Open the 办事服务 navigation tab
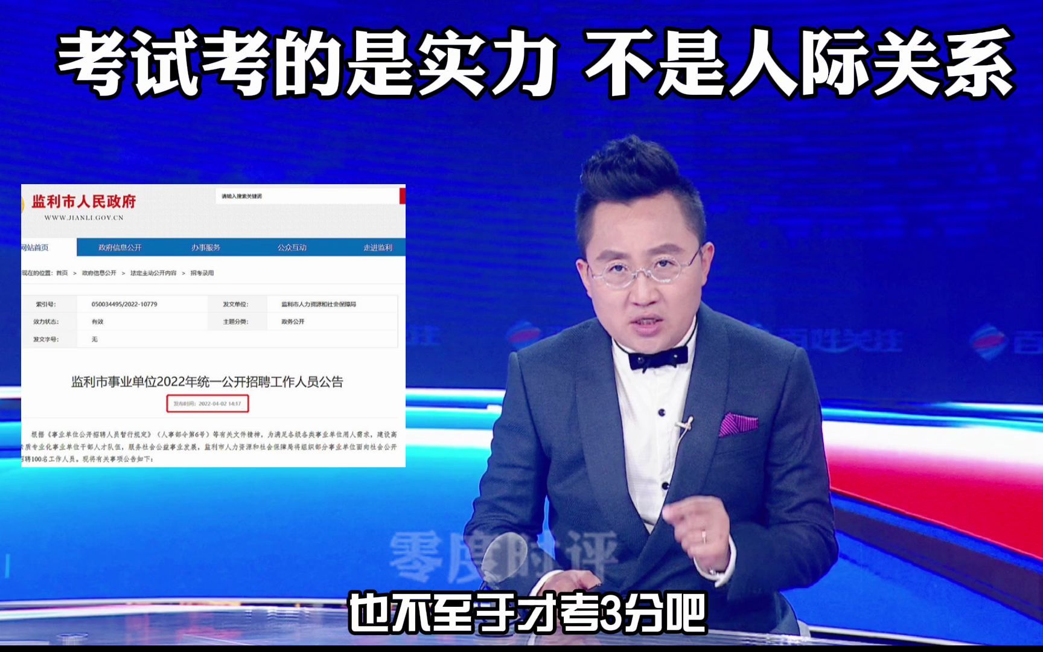 pyautogui.click(x=206, y=248)
